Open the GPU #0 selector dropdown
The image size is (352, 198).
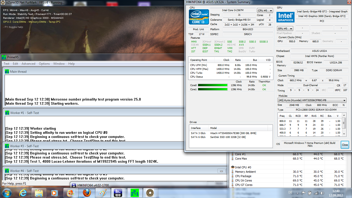[x=285, y=28]
